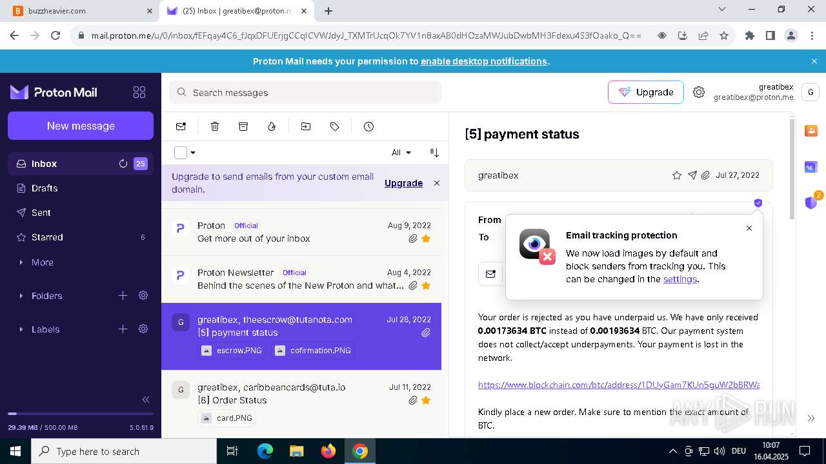Screen dimensions: 826x464
Task: Archive the selected message
Action: [x=243, y=126]
